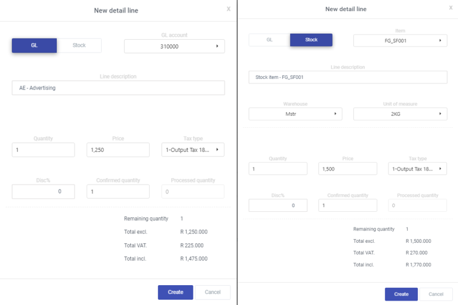The image size is (458, 305).
Task: Click Cancel button in left dialog
Action: click(x=213, y=292)
